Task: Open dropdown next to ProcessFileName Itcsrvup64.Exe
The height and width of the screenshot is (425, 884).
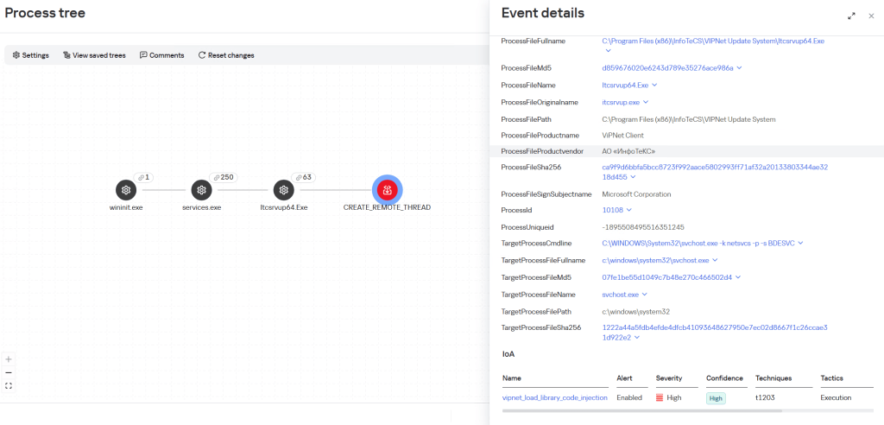Action: pyautogui.click(x=654, y=86)
